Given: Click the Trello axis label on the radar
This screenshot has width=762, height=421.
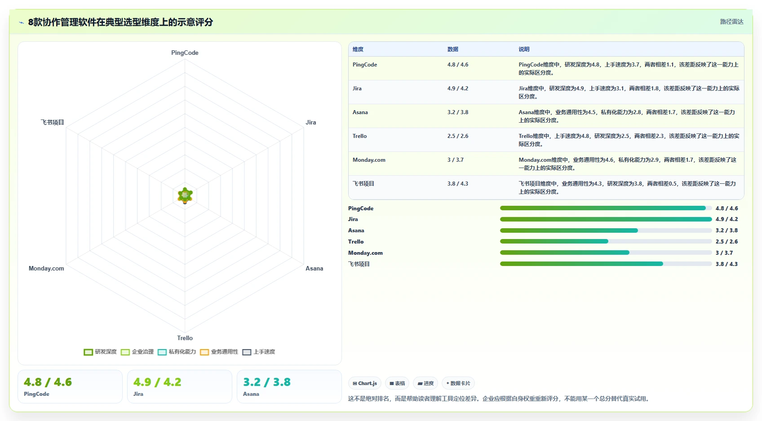Looking at the screenshot, I should point(185,338).
